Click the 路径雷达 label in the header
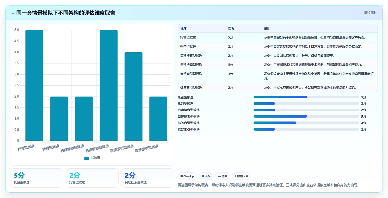The height and width of the screenshot is (198, 388). point(370,12)
